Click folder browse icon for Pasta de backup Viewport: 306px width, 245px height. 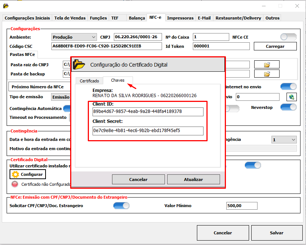coord(267,74)
